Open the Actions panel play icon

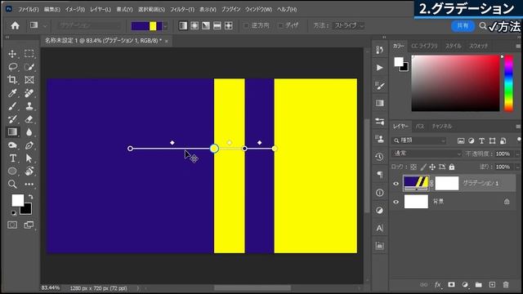click(379, 68)
